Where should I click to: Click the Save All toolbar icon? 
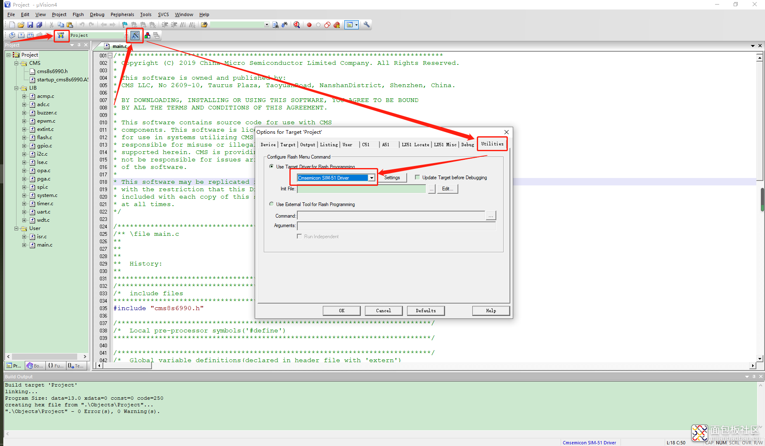point(39,25)
